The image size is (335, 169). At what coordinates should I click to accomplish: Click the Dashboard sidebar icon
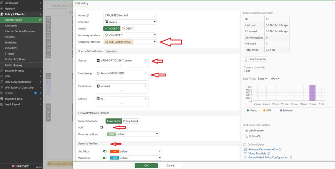coord(2,3)
